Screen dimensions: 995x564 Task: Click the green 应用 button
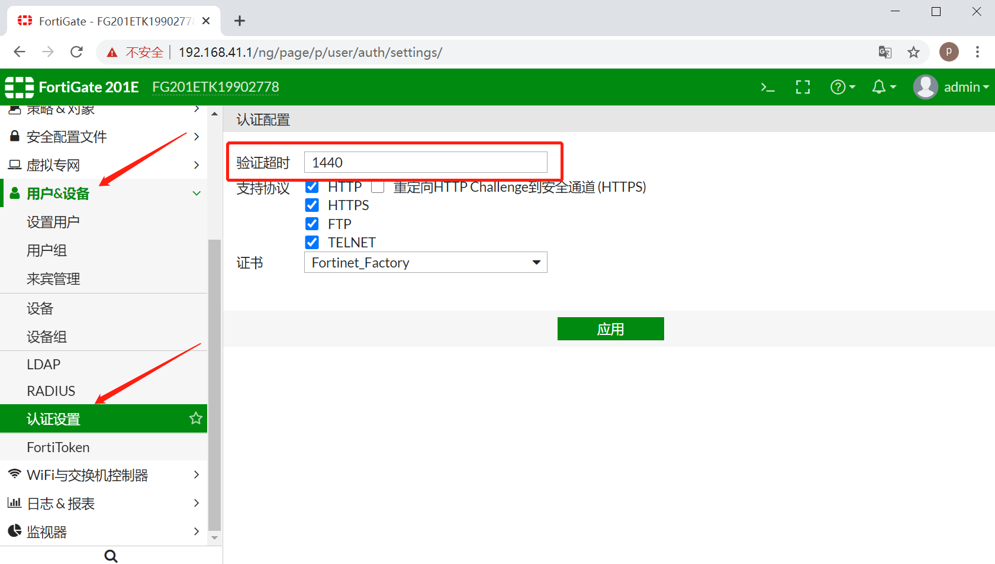pyautogui.click(x=610, y=329)
